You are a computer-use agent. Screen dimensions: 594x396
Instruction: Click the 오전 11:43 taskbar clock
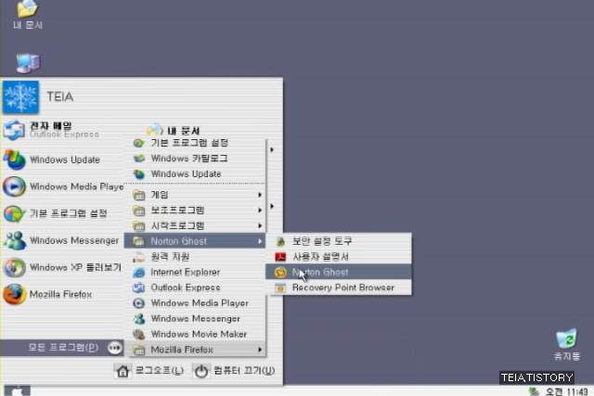tap(567, 392)
